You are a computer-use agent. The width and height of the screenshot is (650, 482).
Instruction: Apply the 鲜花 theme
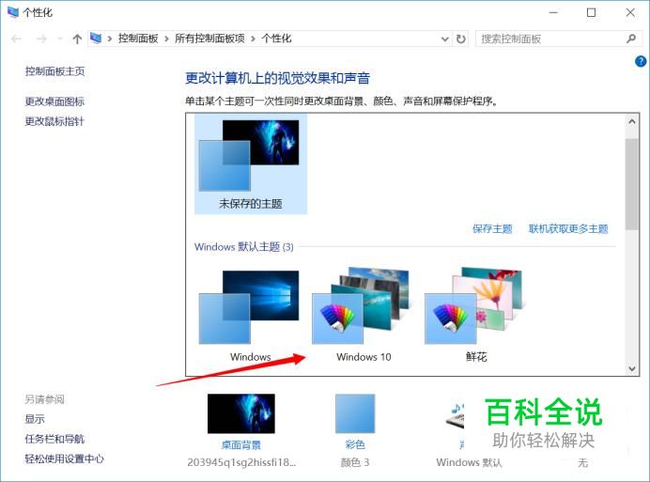pos(476,316)
